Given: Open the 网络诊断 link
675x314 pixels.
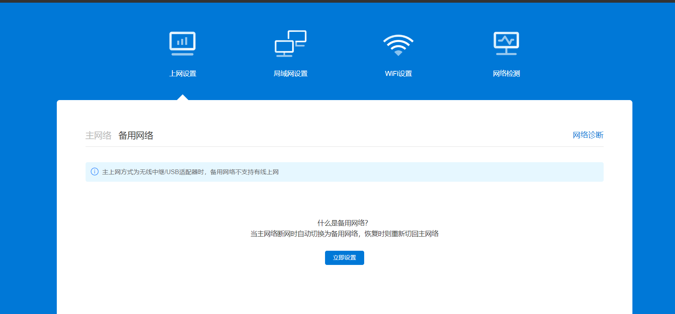Looking at the screenshot, I should (588, 135).
